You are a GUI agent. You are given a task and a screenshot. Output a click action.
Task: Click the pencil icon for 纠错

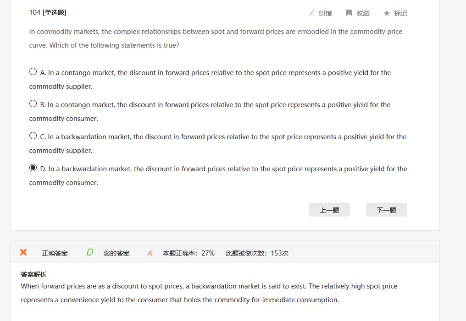tap(312, 13)
